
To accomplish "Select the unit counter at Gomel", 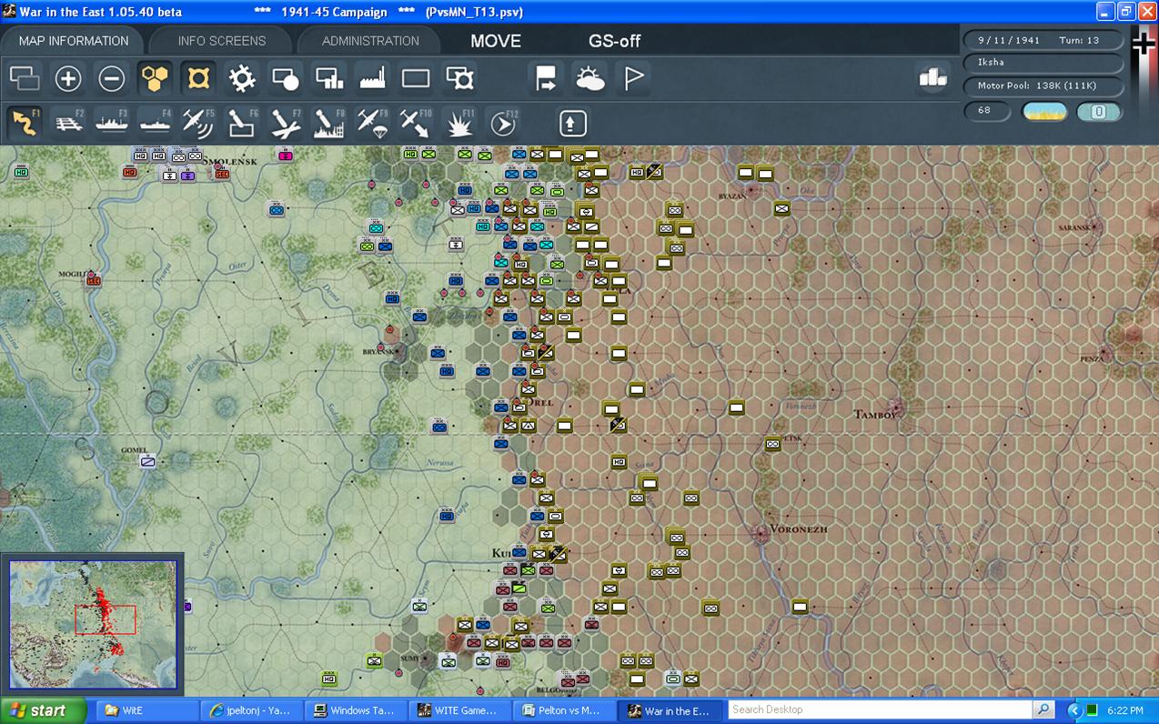I will click(148, 462).
